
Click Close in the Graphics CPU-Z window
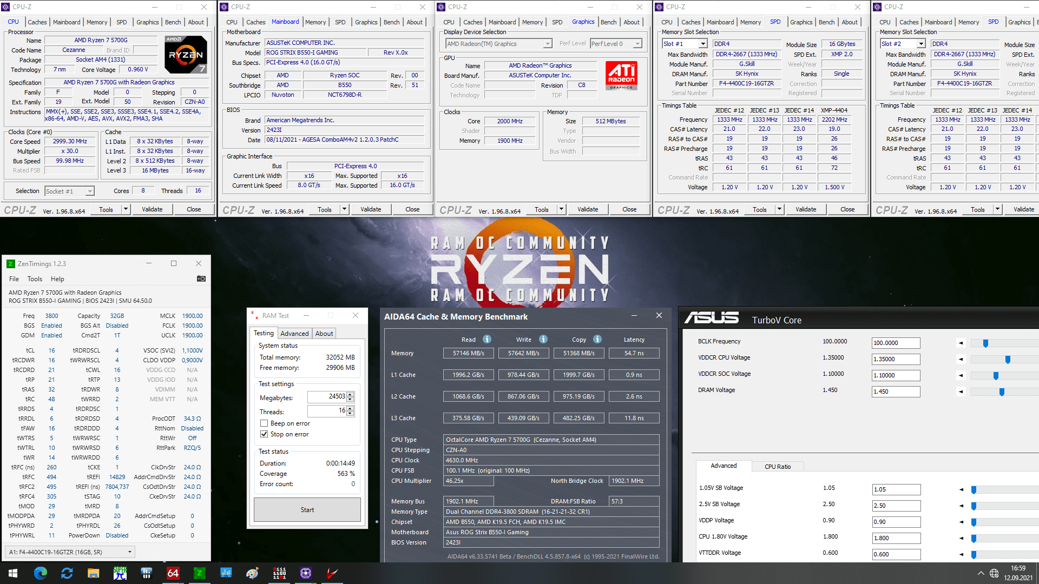coord(629,209)
